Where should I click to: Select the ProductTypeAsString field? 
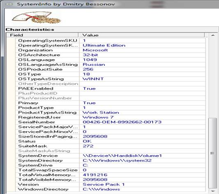pyautogui.click(x=47, y=113)
